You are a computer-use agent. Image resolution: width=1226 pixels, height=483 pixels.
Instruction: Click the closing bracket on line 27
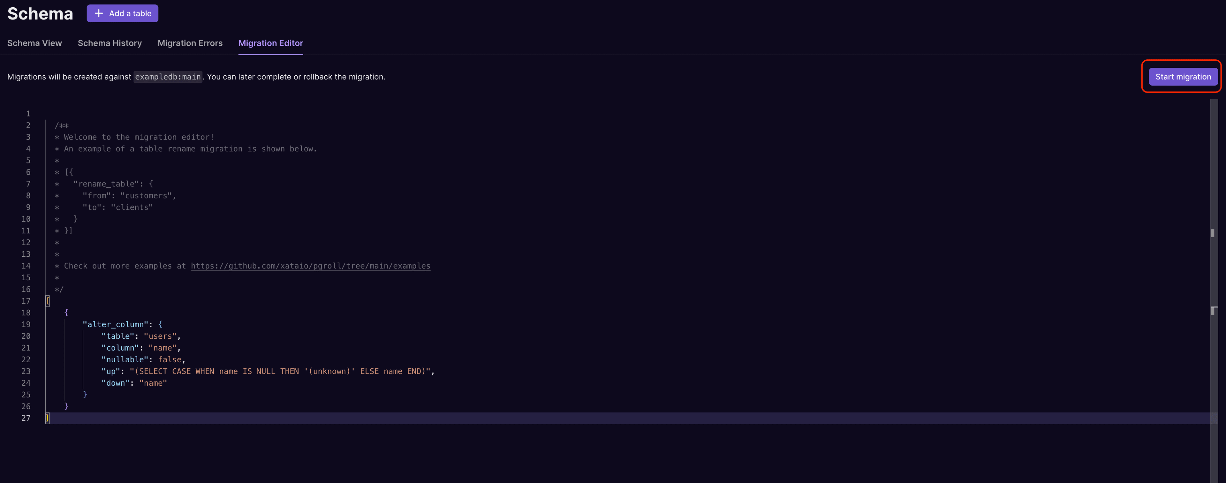click(x=47, y=418)
